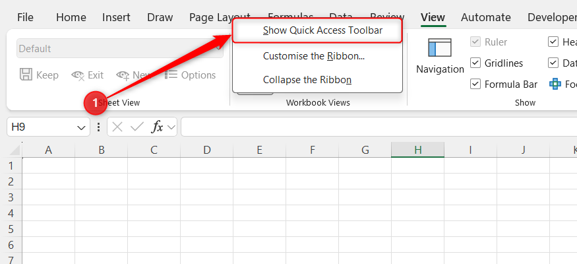577x264 pixels.
Task: Click the formula bar input field
Action: 379,127
